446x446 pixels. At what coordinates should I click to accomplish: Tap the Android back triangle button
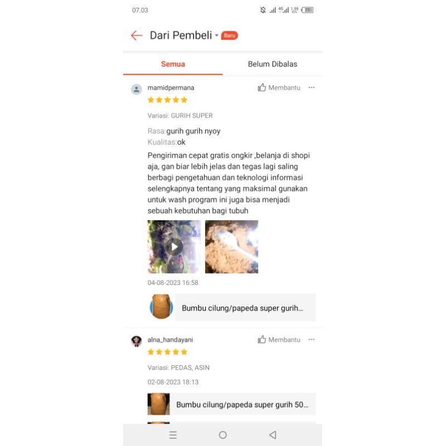coord(273,435)
